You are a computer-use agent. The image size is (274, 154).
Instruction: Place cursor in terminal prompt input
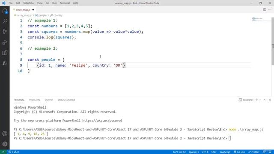click(x=229, y=138)
